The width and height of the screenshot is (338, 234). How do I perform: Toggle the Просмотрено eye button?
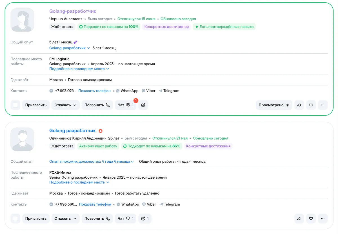[x=274, y=105]
